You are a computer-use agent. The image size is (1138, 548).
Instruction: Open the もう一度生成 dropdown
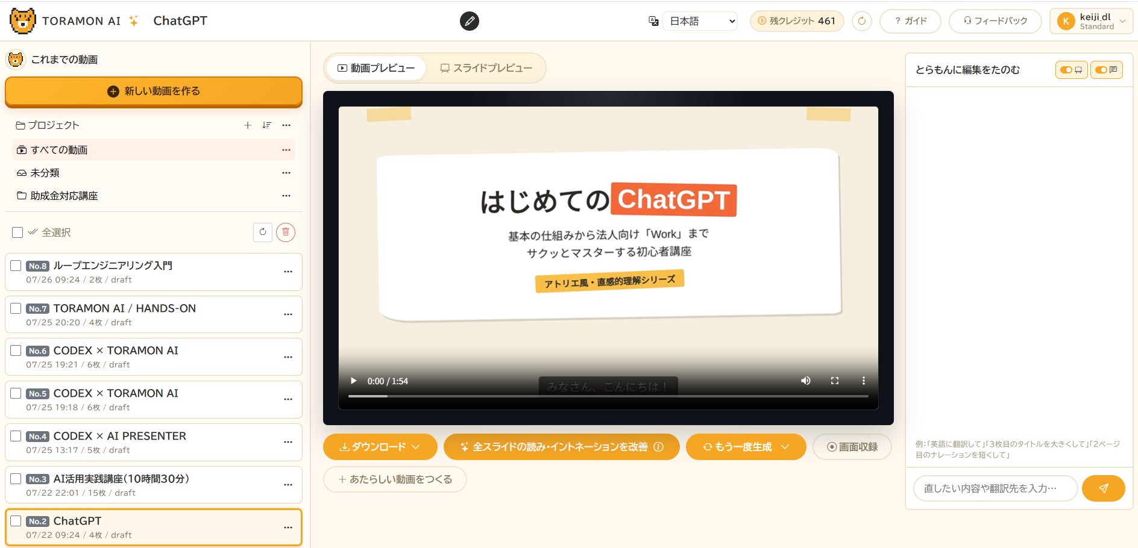[x=746, y=447]
